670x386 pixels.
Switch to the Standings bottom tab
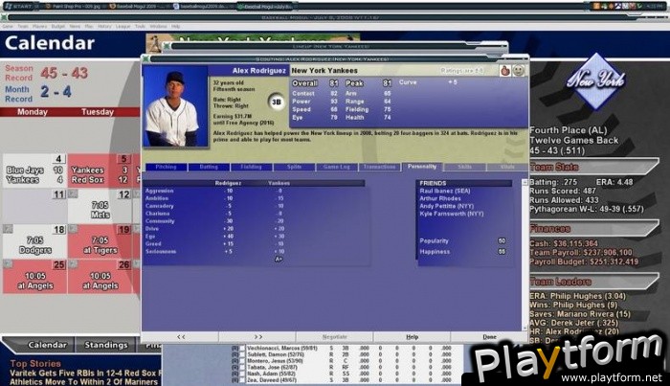coord(106,345)
